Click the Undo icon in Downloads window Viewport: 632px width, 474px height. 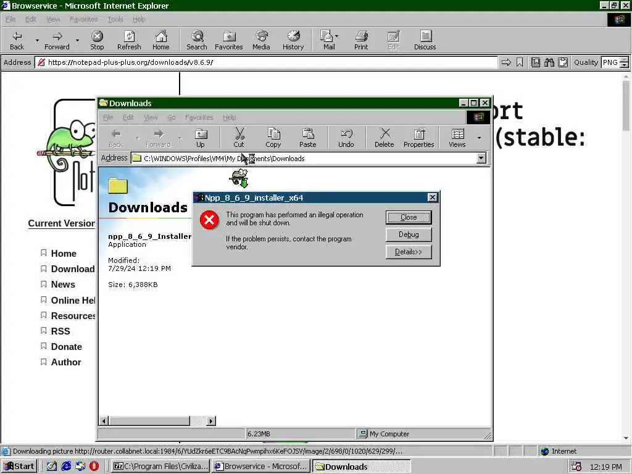point(346,138)
